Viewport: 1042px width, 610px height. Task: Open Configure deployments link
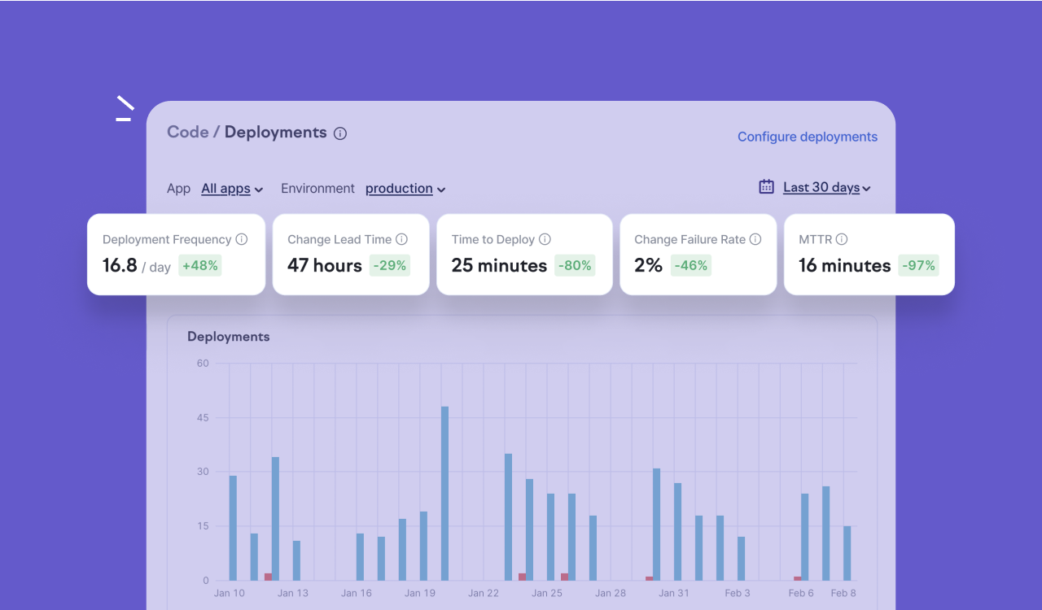[x=807, y=137]
